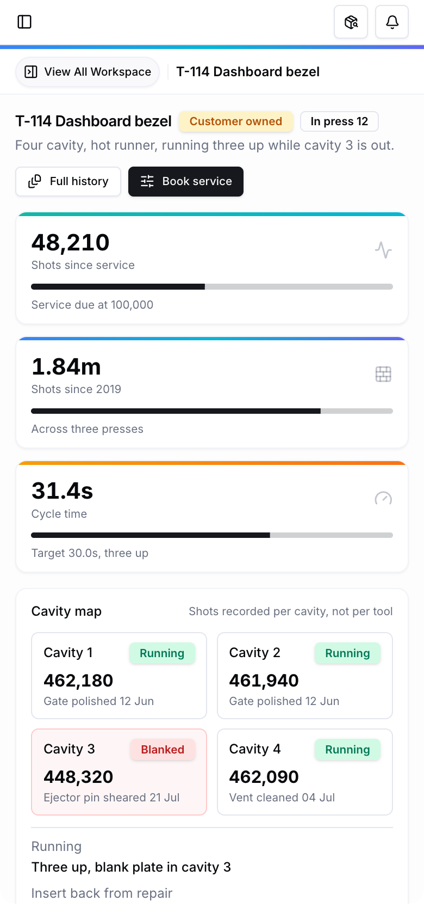Select the blanked Cavity 3 card
The height and width of the screenshot is (919, 424).
coord(119,772)
